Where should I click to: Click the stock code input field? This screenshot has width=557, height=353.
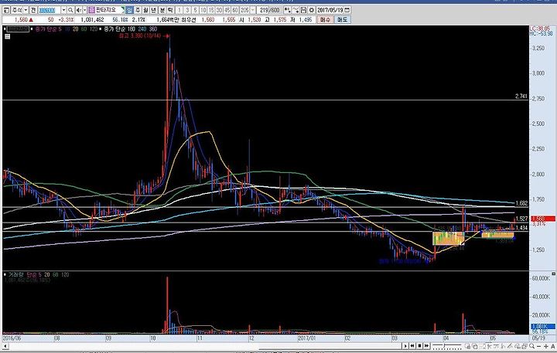pyautogui.click(x=50, y=10)
